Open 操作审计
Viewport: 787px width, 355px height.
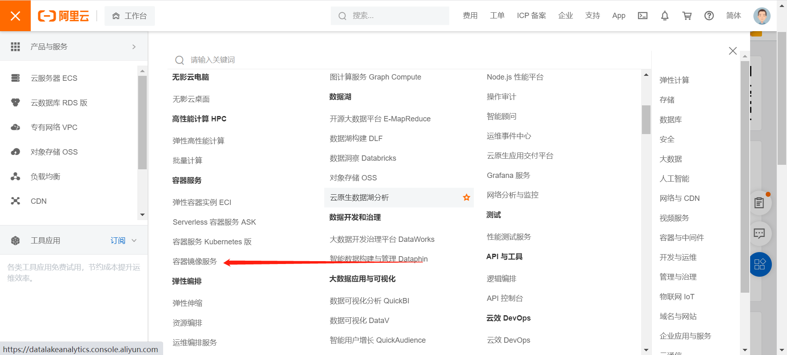pos(501,97)
